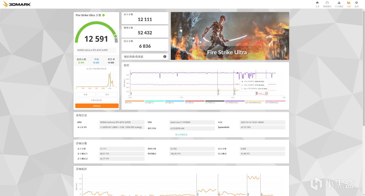Click the 系统信息 section heading
Viewport: 365px width, 196px height.
pyautogui.click(x=81, y=115)
